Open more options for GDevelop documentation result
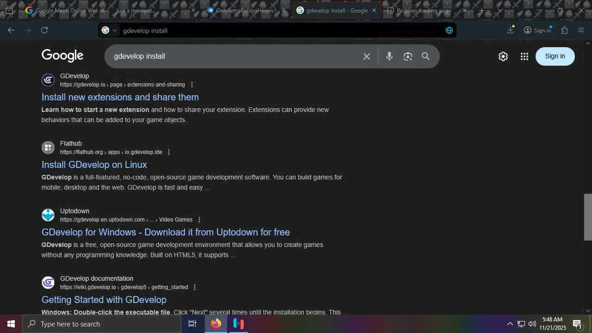Viewport: 592px width, 333px height. [195, 287]
